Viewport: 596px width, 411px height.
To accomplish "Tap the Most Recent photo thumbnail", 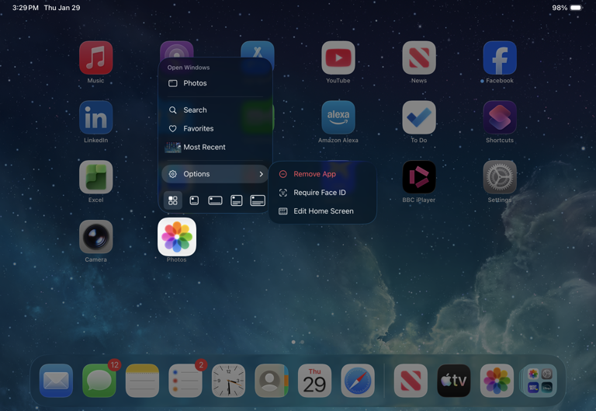I will point(173,148).
